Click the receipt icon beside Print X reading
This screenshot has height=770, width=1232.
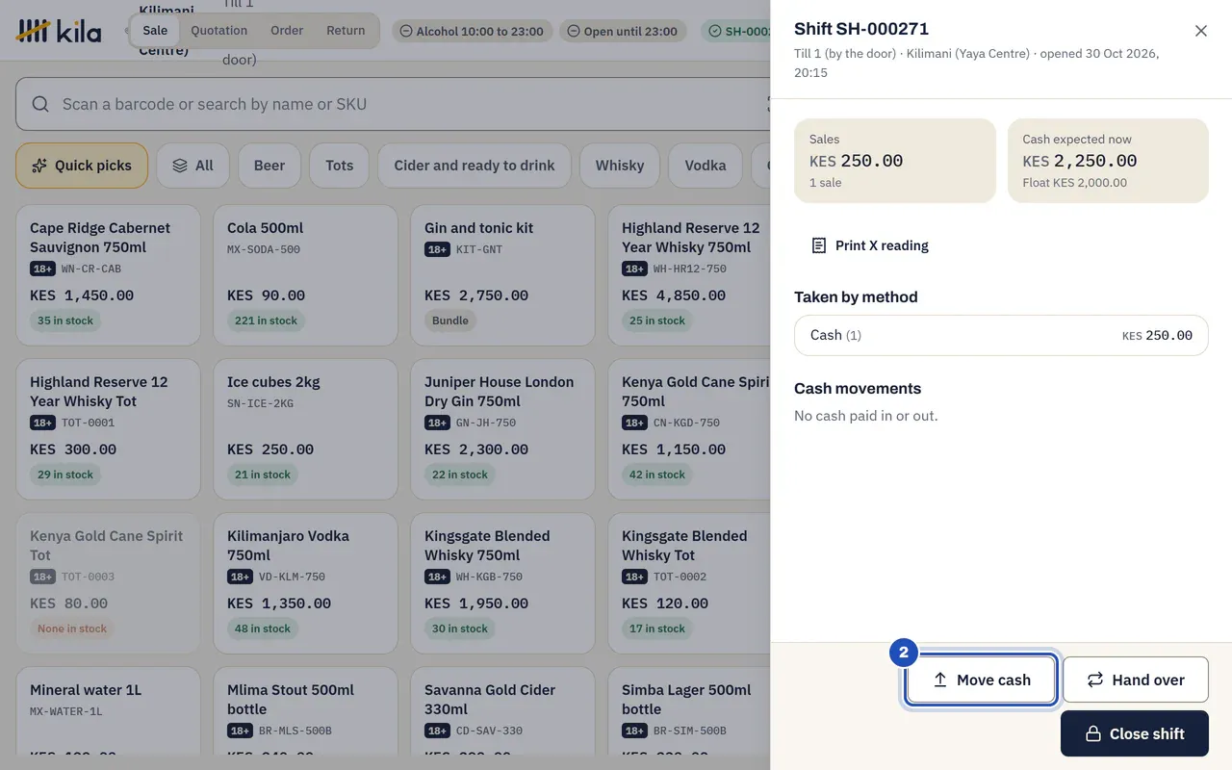819,245
